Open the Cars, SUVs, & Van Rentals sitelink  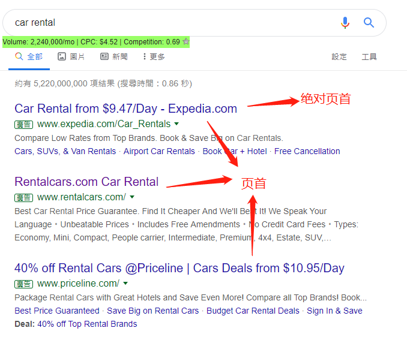pos(65,151)
